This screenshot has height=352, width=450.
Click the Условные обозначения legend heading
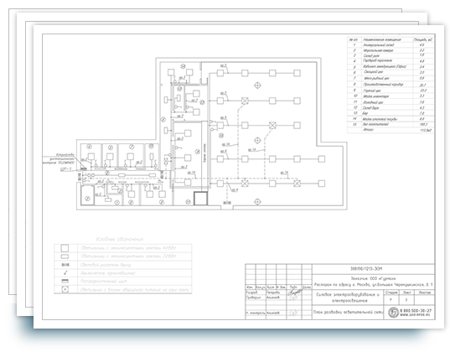119,239
